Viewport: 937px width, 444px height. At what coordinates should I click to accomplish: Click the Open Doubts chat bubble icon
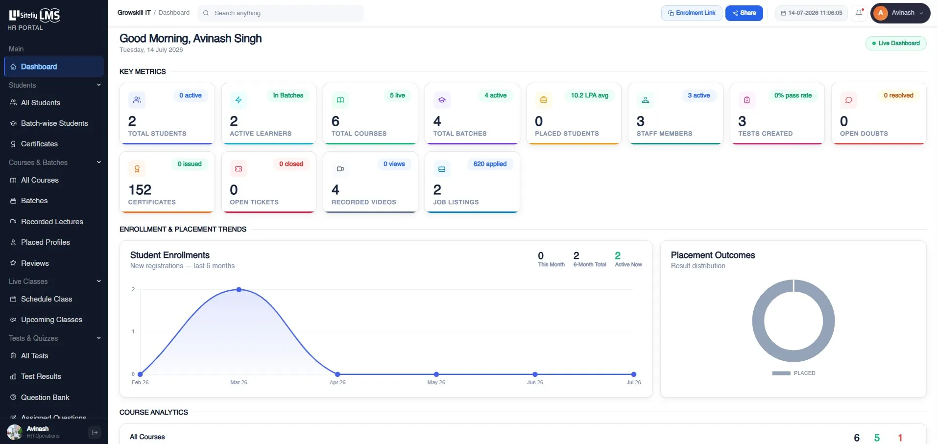(849, 100)
